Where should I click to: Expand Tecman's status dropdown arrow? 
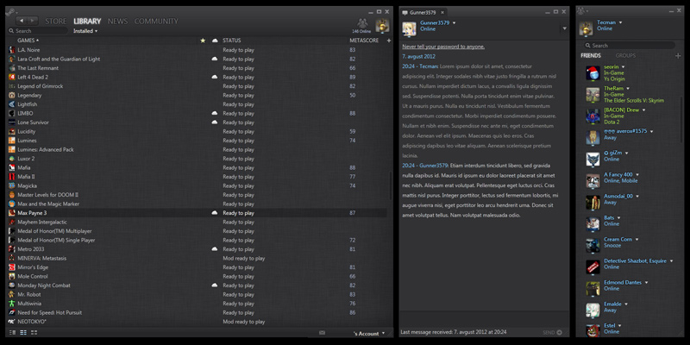click(623, 22)
